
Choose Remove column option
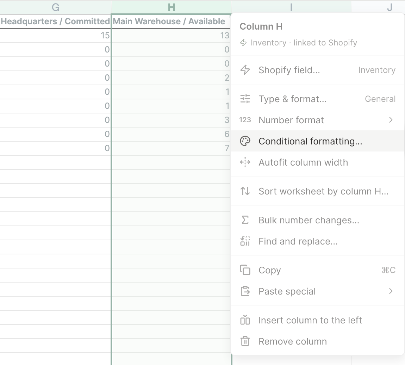point(318,341)
